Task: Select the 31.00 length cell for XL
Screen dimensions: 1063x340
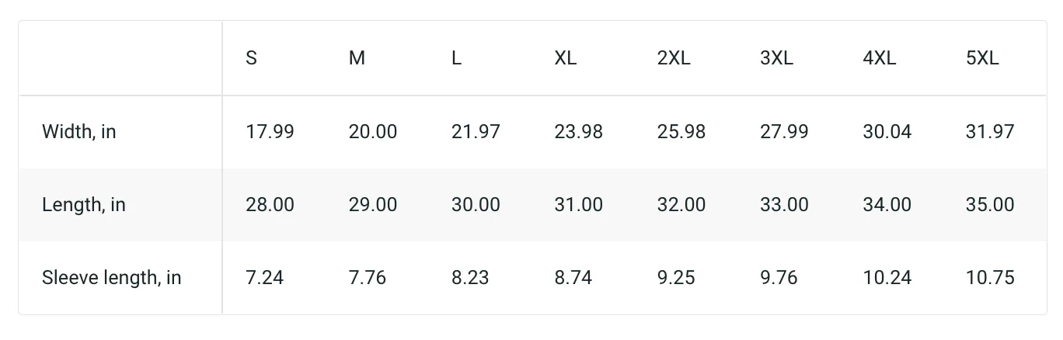Action: coord(579,205)
